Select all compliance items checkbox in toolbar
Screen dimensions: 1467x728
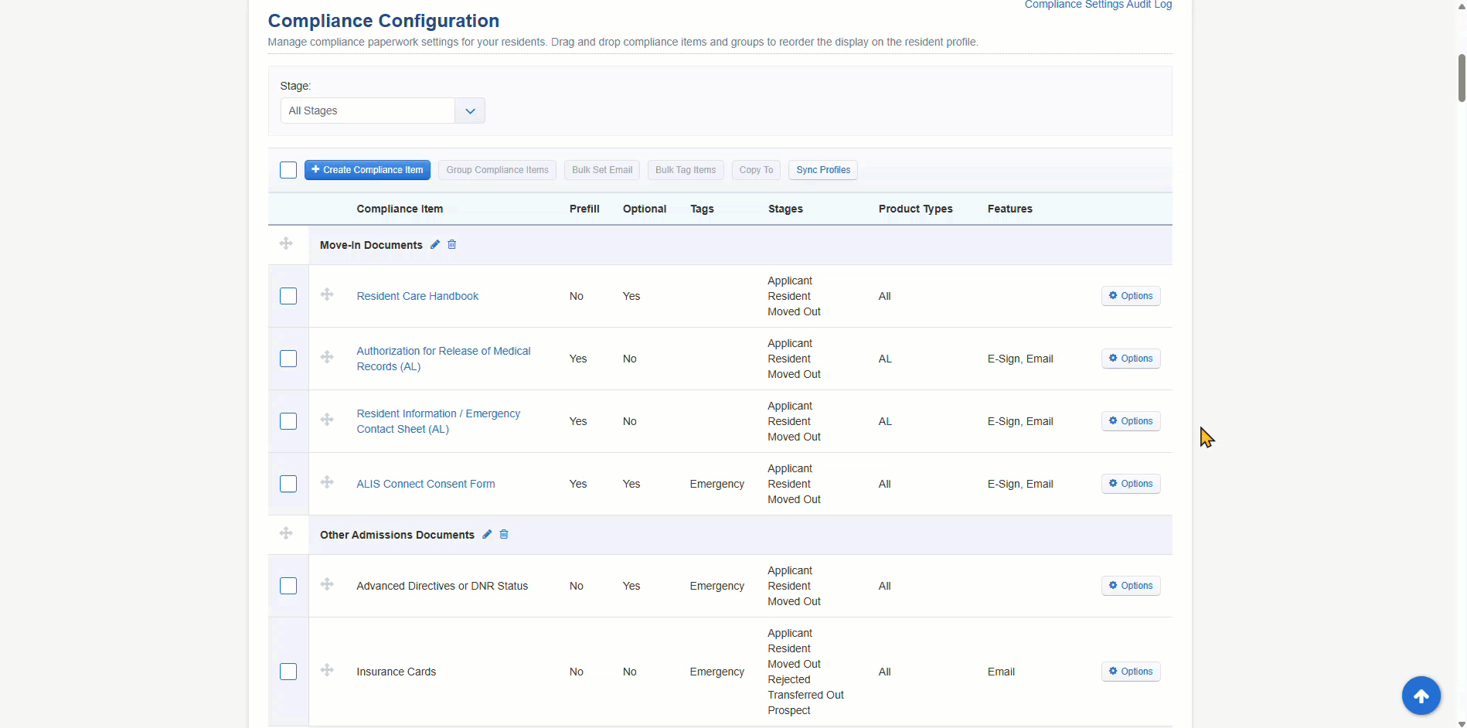[288, 170]
